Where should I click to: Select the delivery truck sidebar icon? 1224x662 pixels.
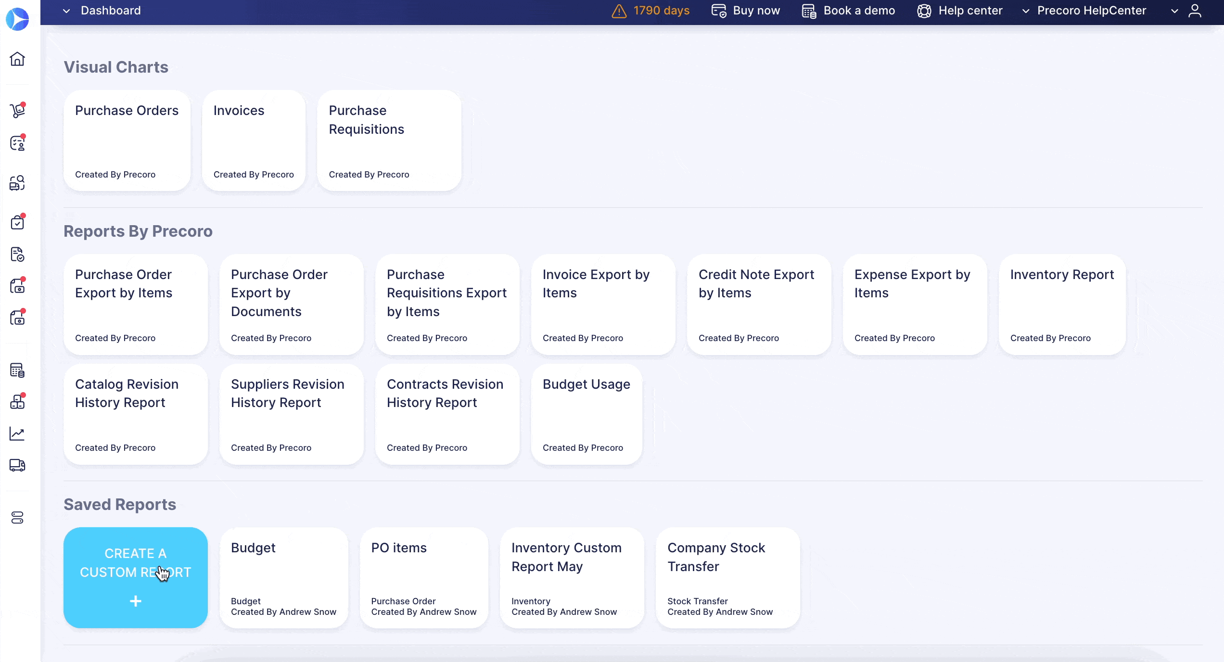18,465
